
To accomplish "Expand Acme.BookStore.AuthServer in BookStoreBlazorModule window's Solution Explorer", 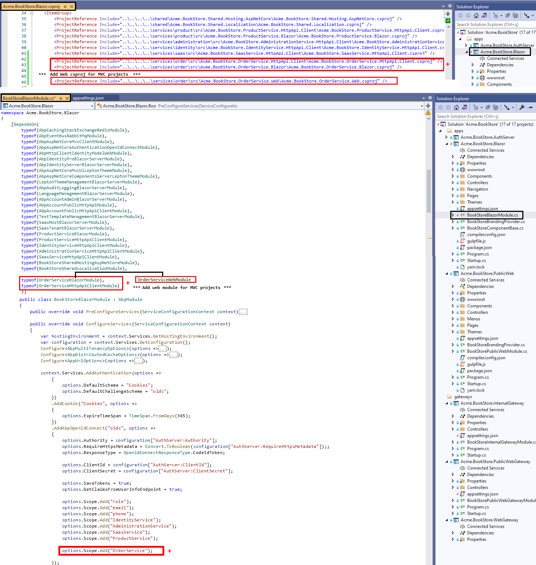I will (x=447, y=137).
